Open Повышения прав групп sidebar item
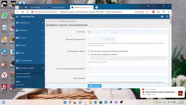Viewport: 186px width, 105px height. [x=24, y=77]
